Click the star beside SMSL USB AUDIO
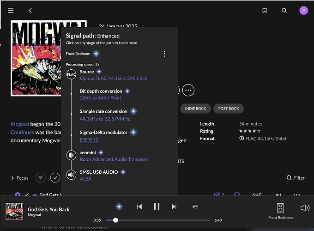Screen dimensions: 314x231 pyautogui.click(x=123, y=172)
